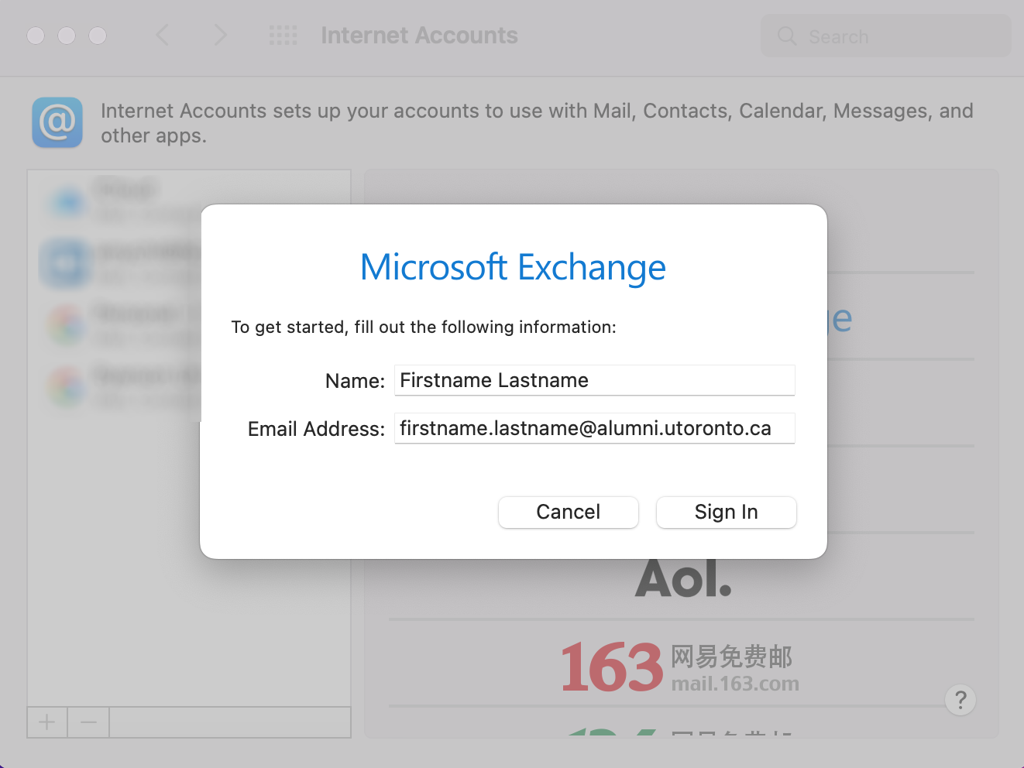This screenshot has height=768, width=1024.
Task: Select the third account with Google icon
Action: coord(120,325)
